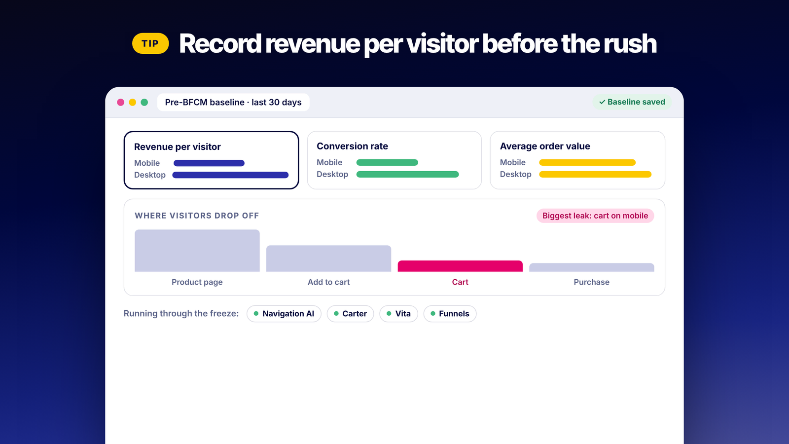Click the Biggest leak: cart on mobile badge

[x=595, y=216]
